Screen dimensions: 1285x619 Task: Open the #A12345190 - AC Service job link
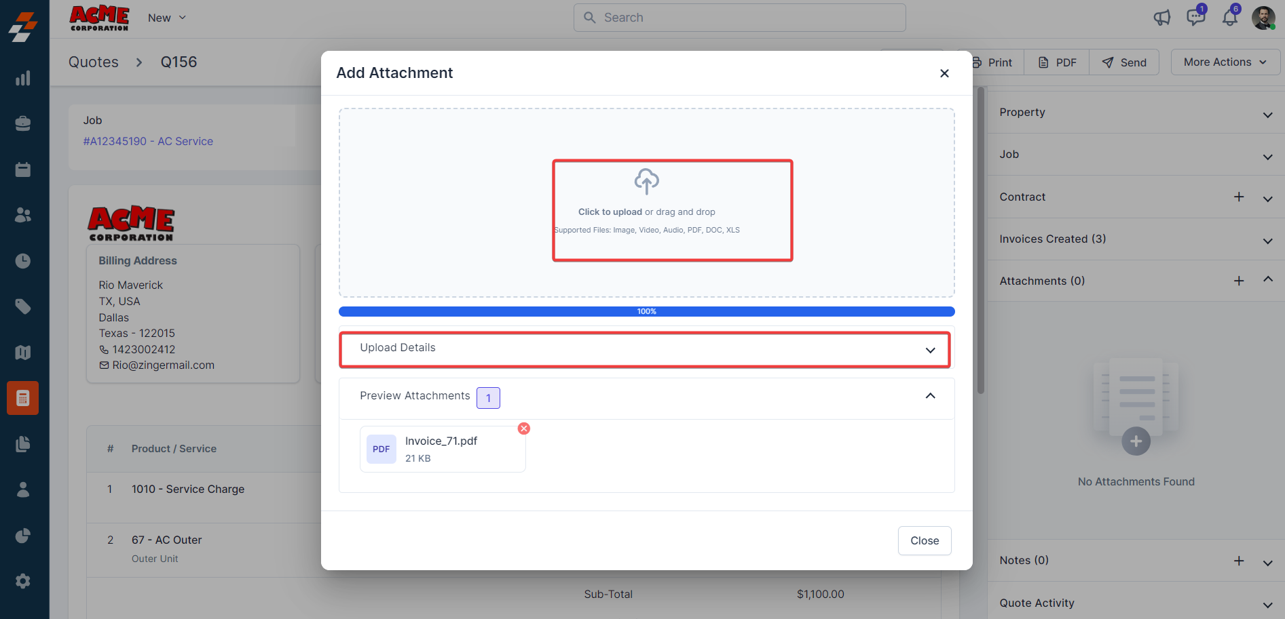(148, 141)
